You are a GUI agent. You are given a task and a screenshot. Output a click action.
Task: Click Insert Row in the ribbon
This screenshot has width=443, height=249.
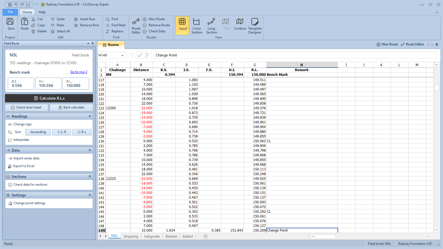(x=85, y=19)
